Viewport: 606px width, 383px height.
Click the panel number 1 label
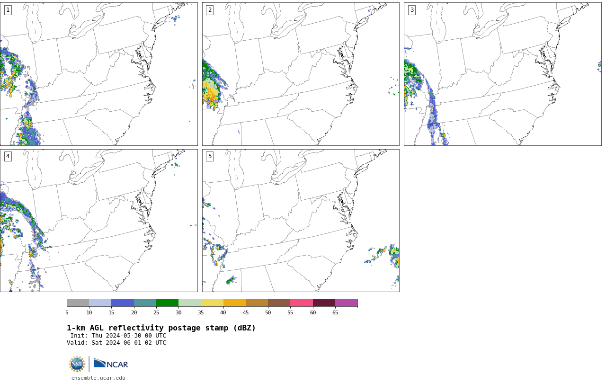(8, 10)
